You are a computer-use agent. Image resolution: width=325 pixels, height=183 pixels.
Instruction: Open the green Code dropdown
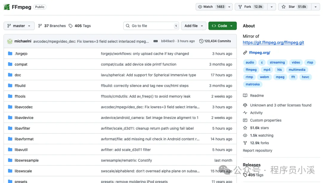point(222,26)
